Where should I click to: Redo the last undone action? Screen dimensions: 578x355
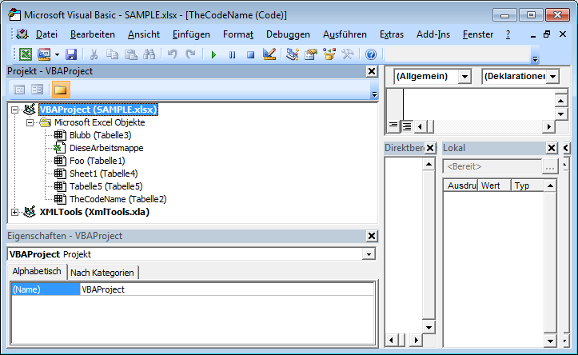click(190, 54)
